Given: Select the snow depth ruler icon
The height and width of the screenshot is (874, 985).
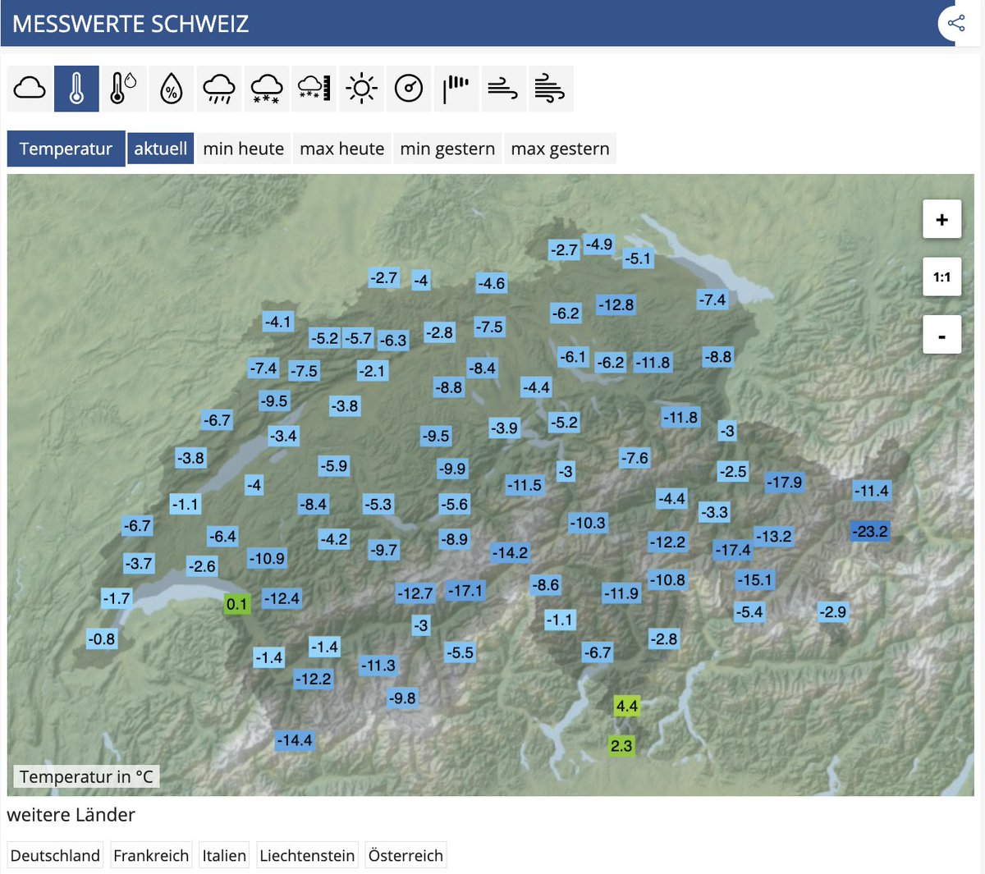Looking at the screenshot, I should tap(314, 89).
